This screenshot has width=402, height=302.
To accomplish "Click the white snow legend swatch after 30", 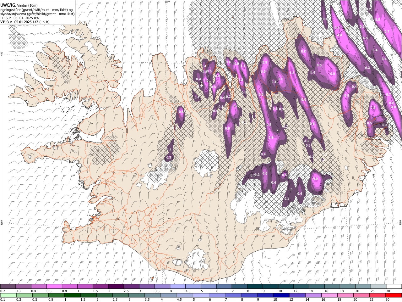I will (x=394, y=286).
